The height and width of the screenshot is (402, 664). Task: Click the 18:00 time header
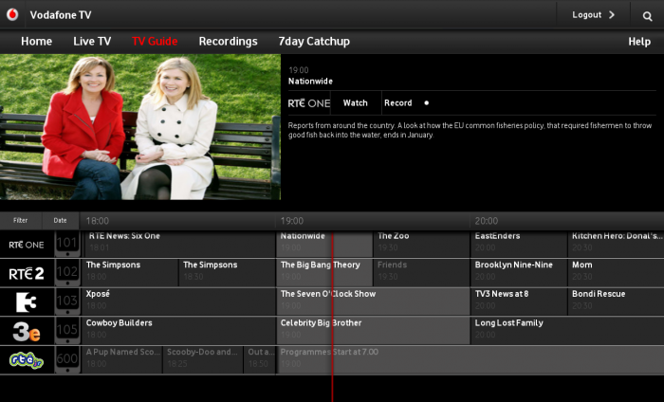98,221
